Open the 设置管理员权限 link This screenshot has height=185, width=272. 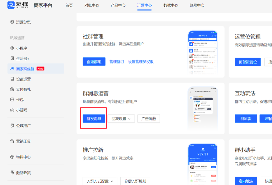point(141,62)
